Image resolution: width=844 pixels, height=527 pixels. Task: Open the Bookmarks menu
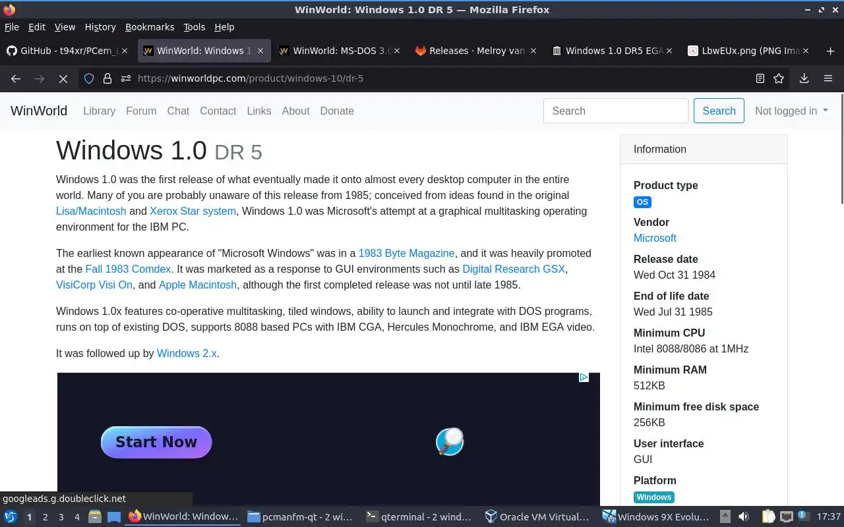click(150, 27)
